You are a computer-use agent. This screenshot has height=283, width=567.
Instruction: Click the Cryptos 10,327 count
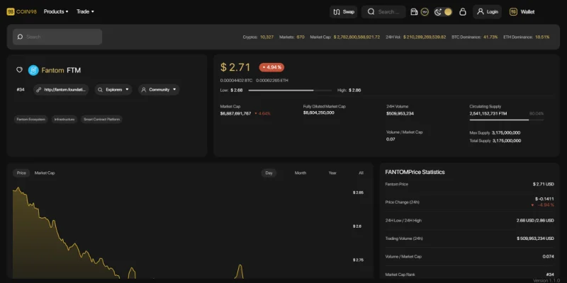click(x=267, y=37)
